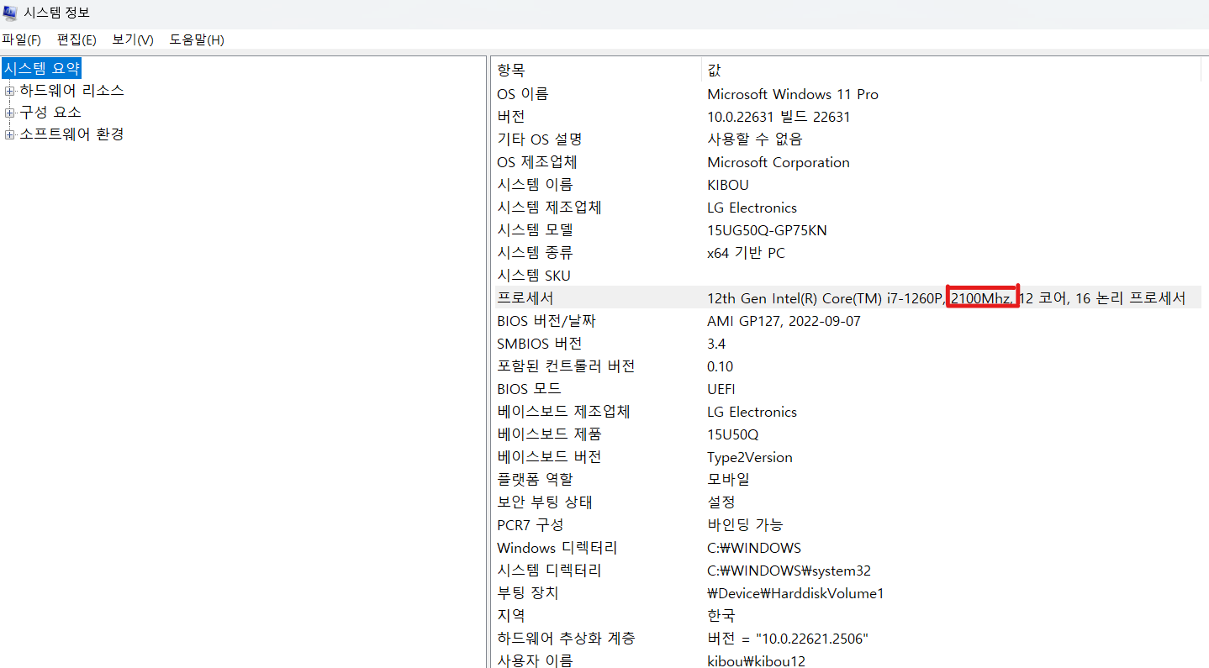
Task: Click the ₩Device₩HarddiskVolume1 value
Action: coord(795,593)
